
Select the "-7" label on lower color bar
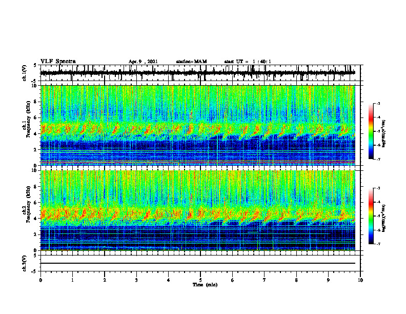(378, 244)
